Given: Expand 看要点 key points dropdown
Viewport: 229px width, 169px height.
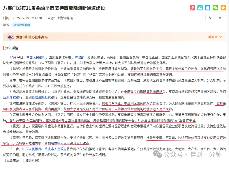Looking at the screenshot, I should pyautogui.click(x=215, y=37).
